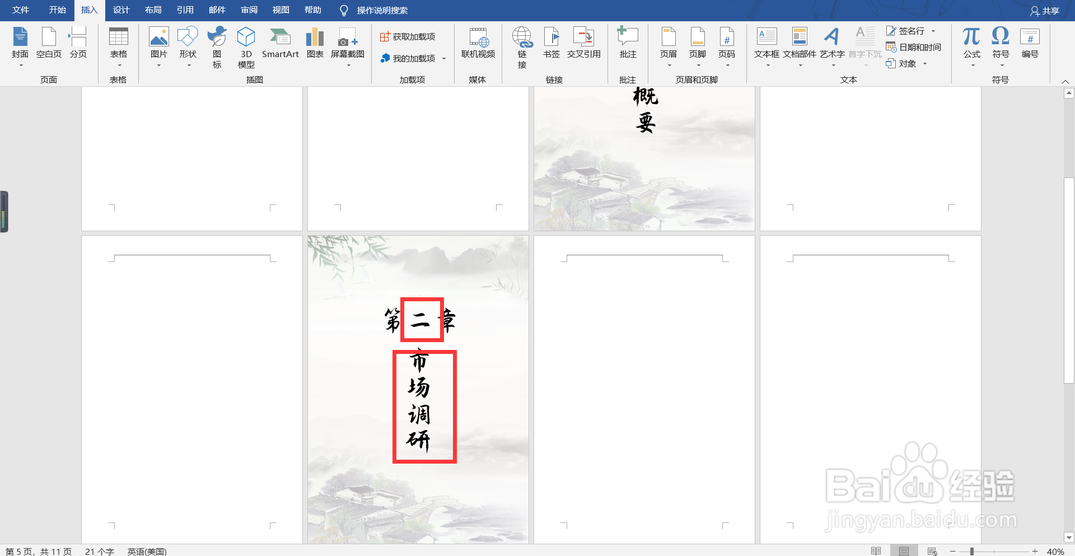Screen dimensions: 1075x556
Task: Expand the screenshot (屏幕截图) dropdown arrow
Action: (x=348, y=66)
